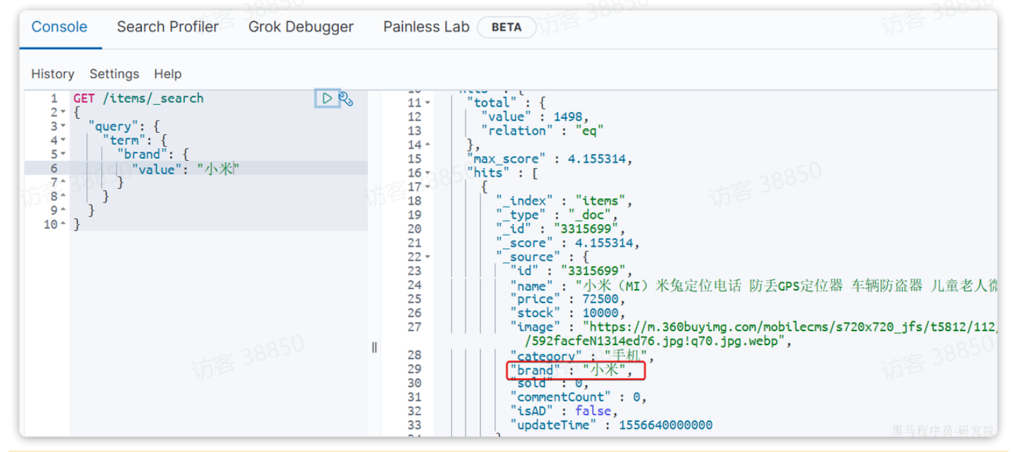Collapse the "hits" array on response line 16

pyautogui.click(x=428, y=173)
